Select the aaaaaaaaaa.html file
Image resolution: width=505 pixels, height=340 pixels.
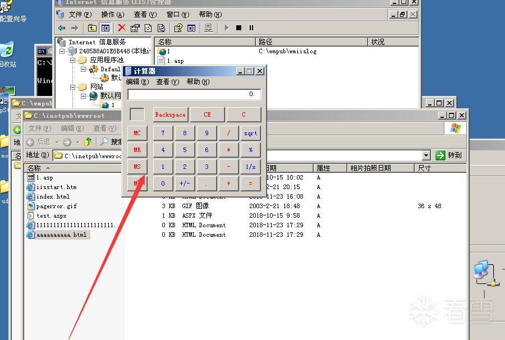61,235
